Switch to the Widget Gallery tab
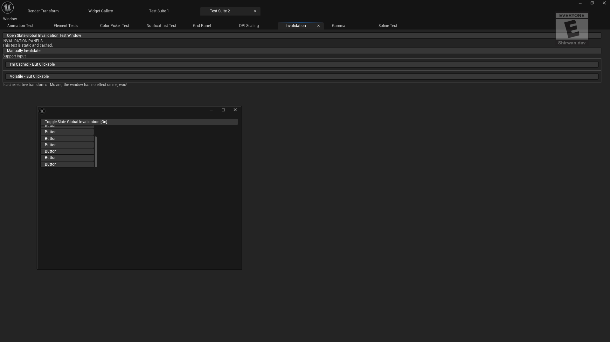Image resolution: width=610 pixels, height=342 pixels. coord(101,11)
